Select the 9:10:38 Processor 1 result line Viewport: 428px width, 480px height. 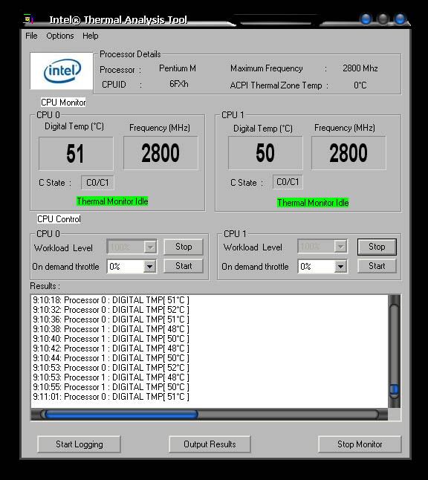click(111, 329)
